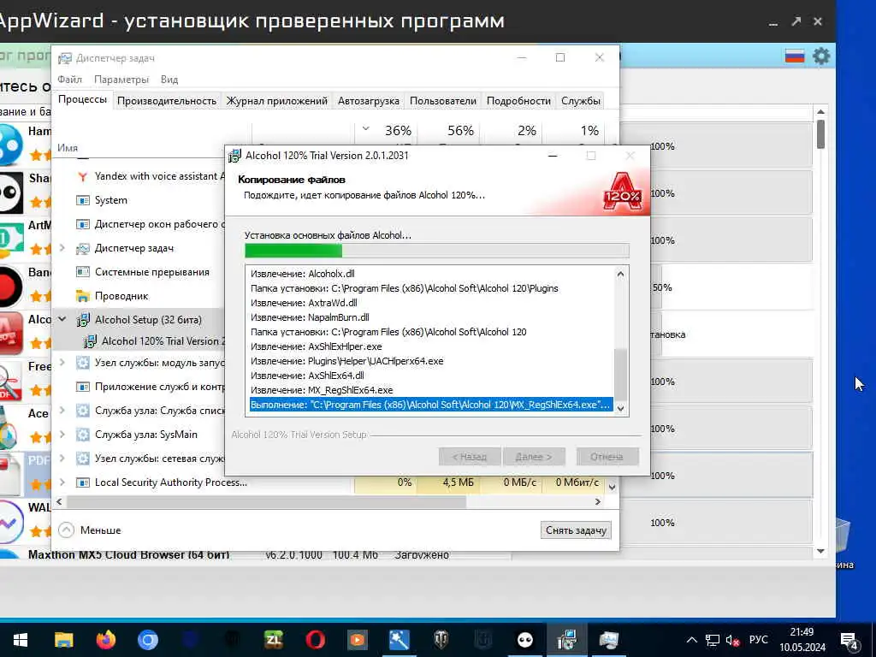Switch to the AppWizard wand taskbar icon
The height and width of the screenshot is (657, 876).
[400, 640]
